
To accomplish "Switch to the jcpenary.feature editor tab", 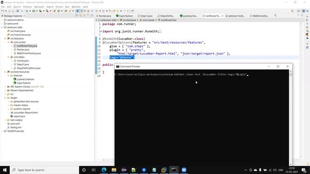I will tap(189, 16).
